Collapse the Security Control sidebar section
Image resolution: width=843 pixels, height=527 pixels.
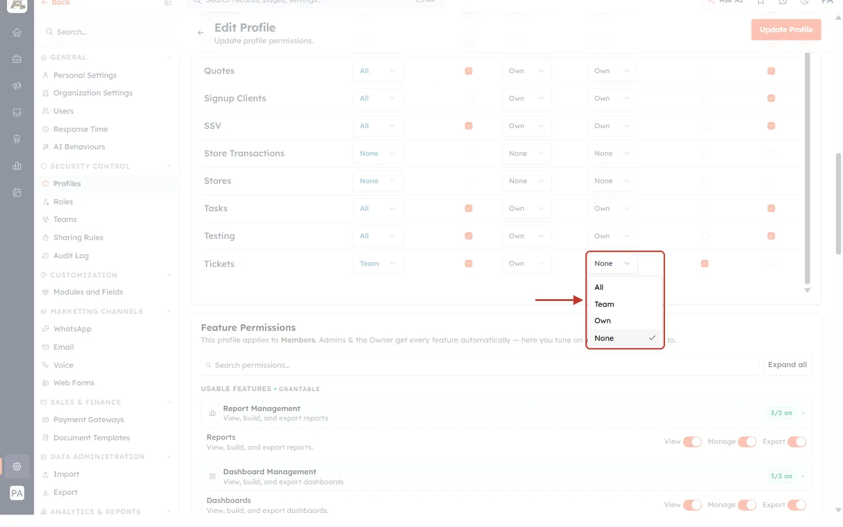click(169, 166)
